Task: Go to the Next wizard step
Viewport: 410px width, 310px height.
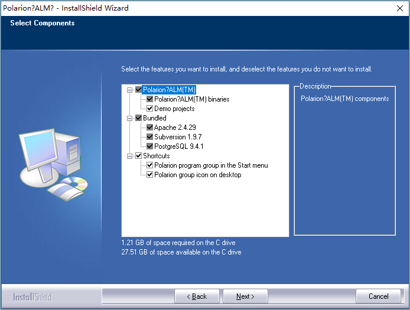Action: coord(245,296)
